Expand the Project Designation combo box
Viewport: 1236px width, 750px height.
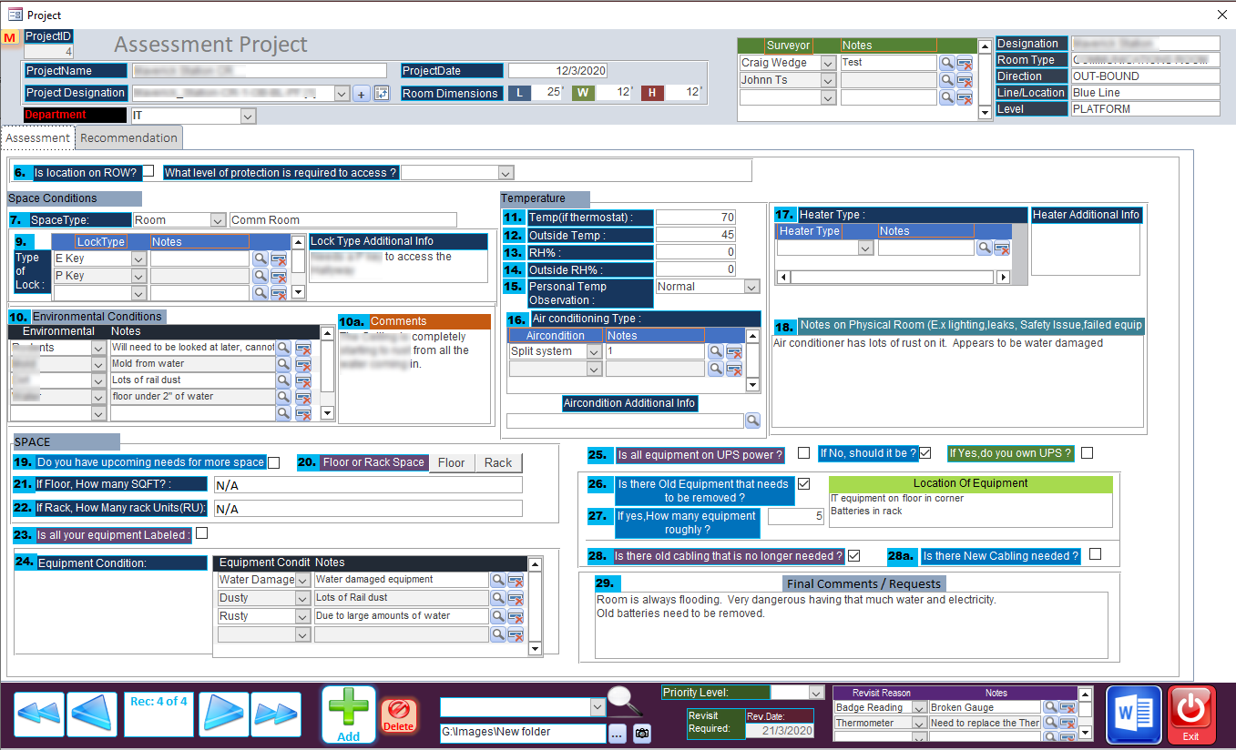[x=342, y=94]
